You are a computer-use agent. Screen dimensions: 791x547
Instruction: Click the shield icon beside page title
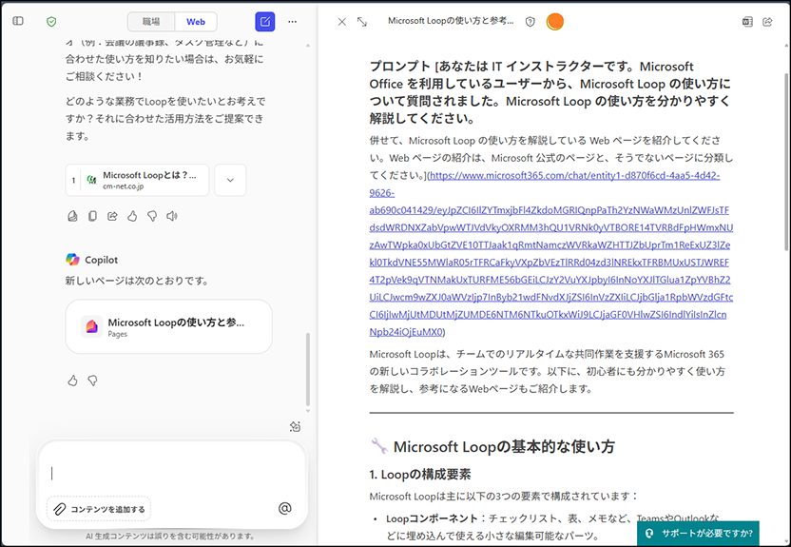530,22
